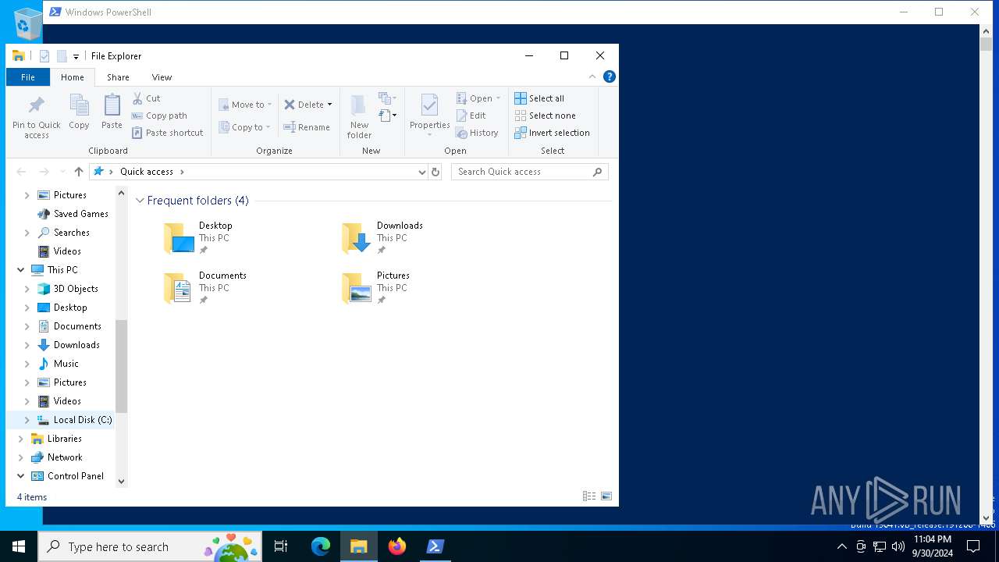Switch to PowerShell taskbar icon

tap(436, 546)
